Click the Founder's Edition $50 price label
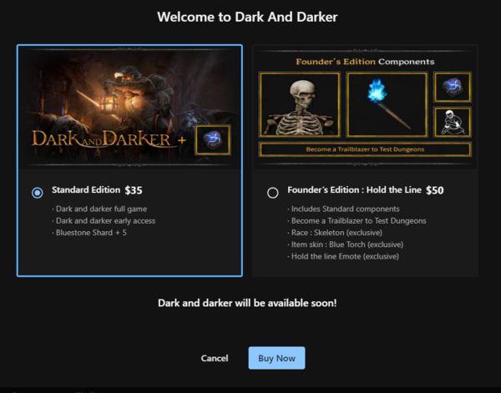501x393 pixels. click(x=435, y=190)
